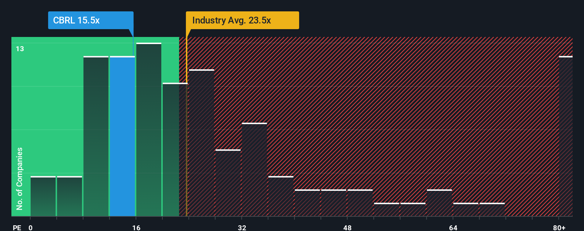This screenshot has height=231, width=584.
Task: Click the x-axis tick label 16
Action: click(x=136, y=227)
